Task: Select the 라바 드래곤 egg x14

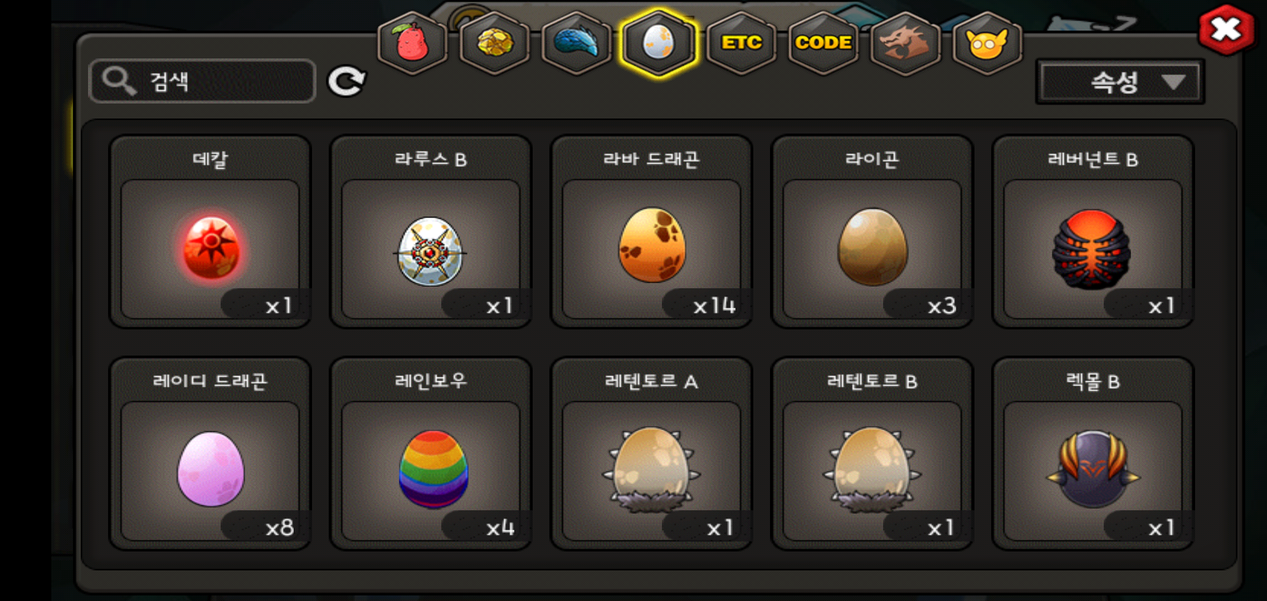Action: click(651, 232)
